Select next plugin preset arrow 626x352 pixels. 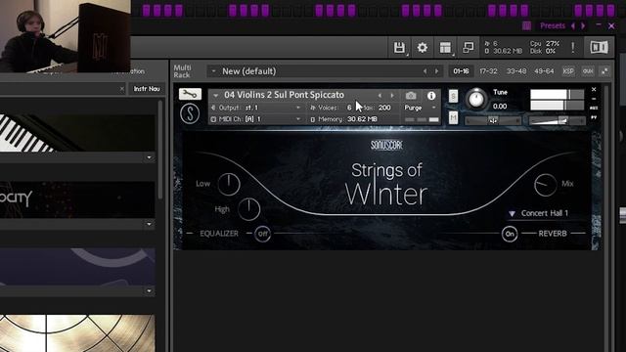tap(583, 26)
